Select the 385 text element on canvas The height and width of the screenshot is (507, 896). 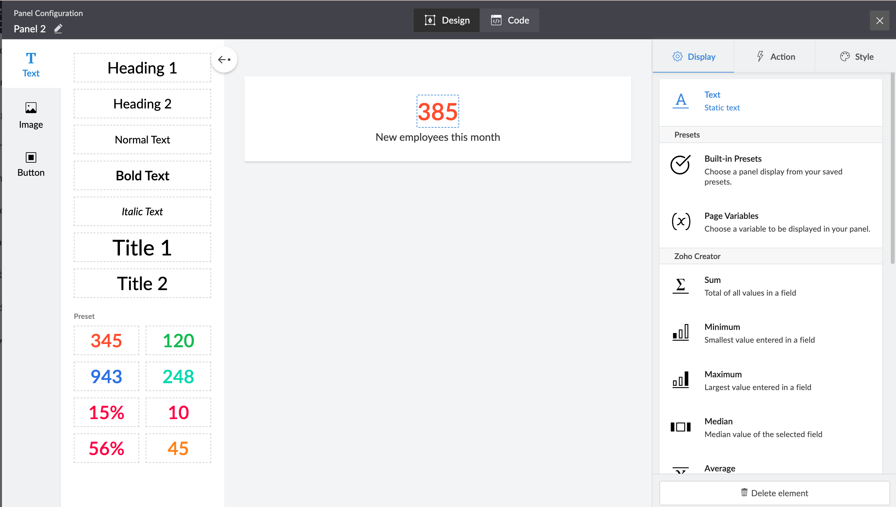coord(437,111)
